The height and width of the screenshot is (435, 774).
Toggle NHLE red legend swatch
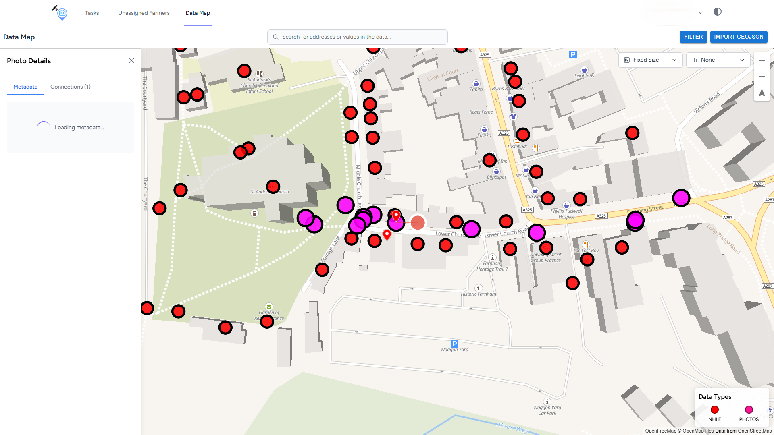[714, 410]
